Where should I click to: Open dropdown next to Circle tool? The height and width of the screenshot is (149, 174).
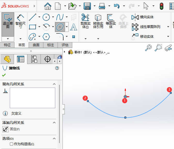point(53,17)
